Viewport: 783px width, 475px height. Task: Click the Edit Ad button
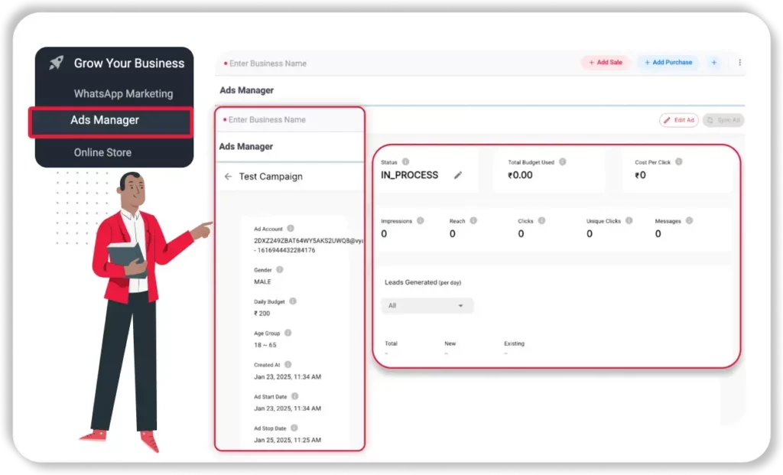coord(678,120)
